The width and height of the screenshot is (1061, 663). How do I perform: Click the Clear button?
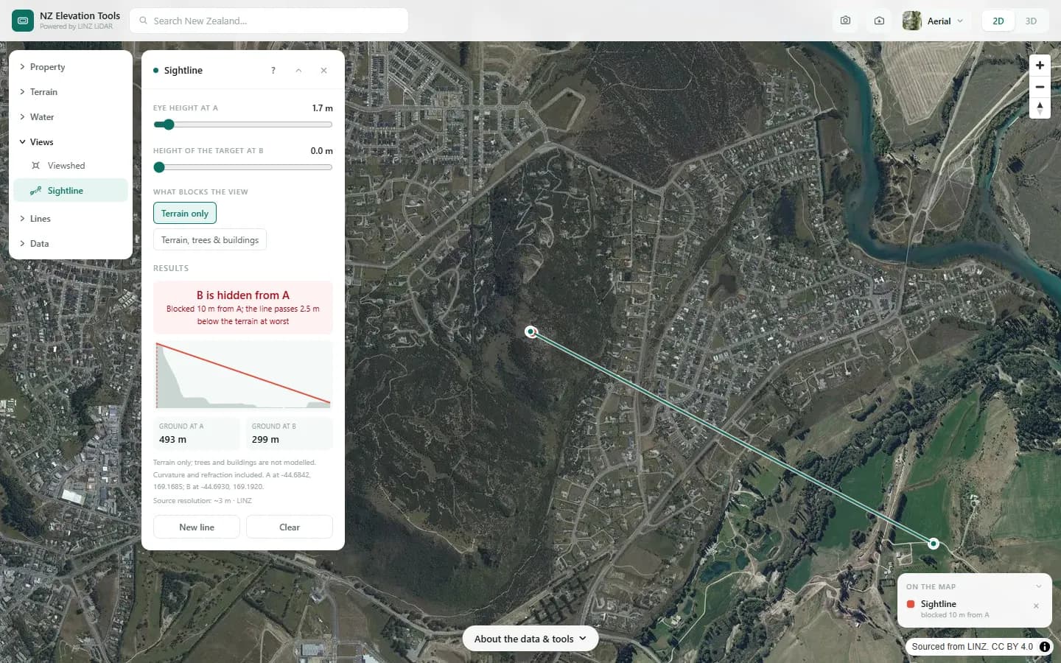tap(290, 527)
